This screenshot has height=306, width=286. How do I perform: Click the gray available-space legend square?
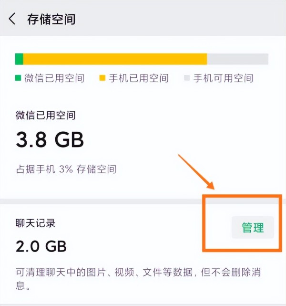coord(187,78)
